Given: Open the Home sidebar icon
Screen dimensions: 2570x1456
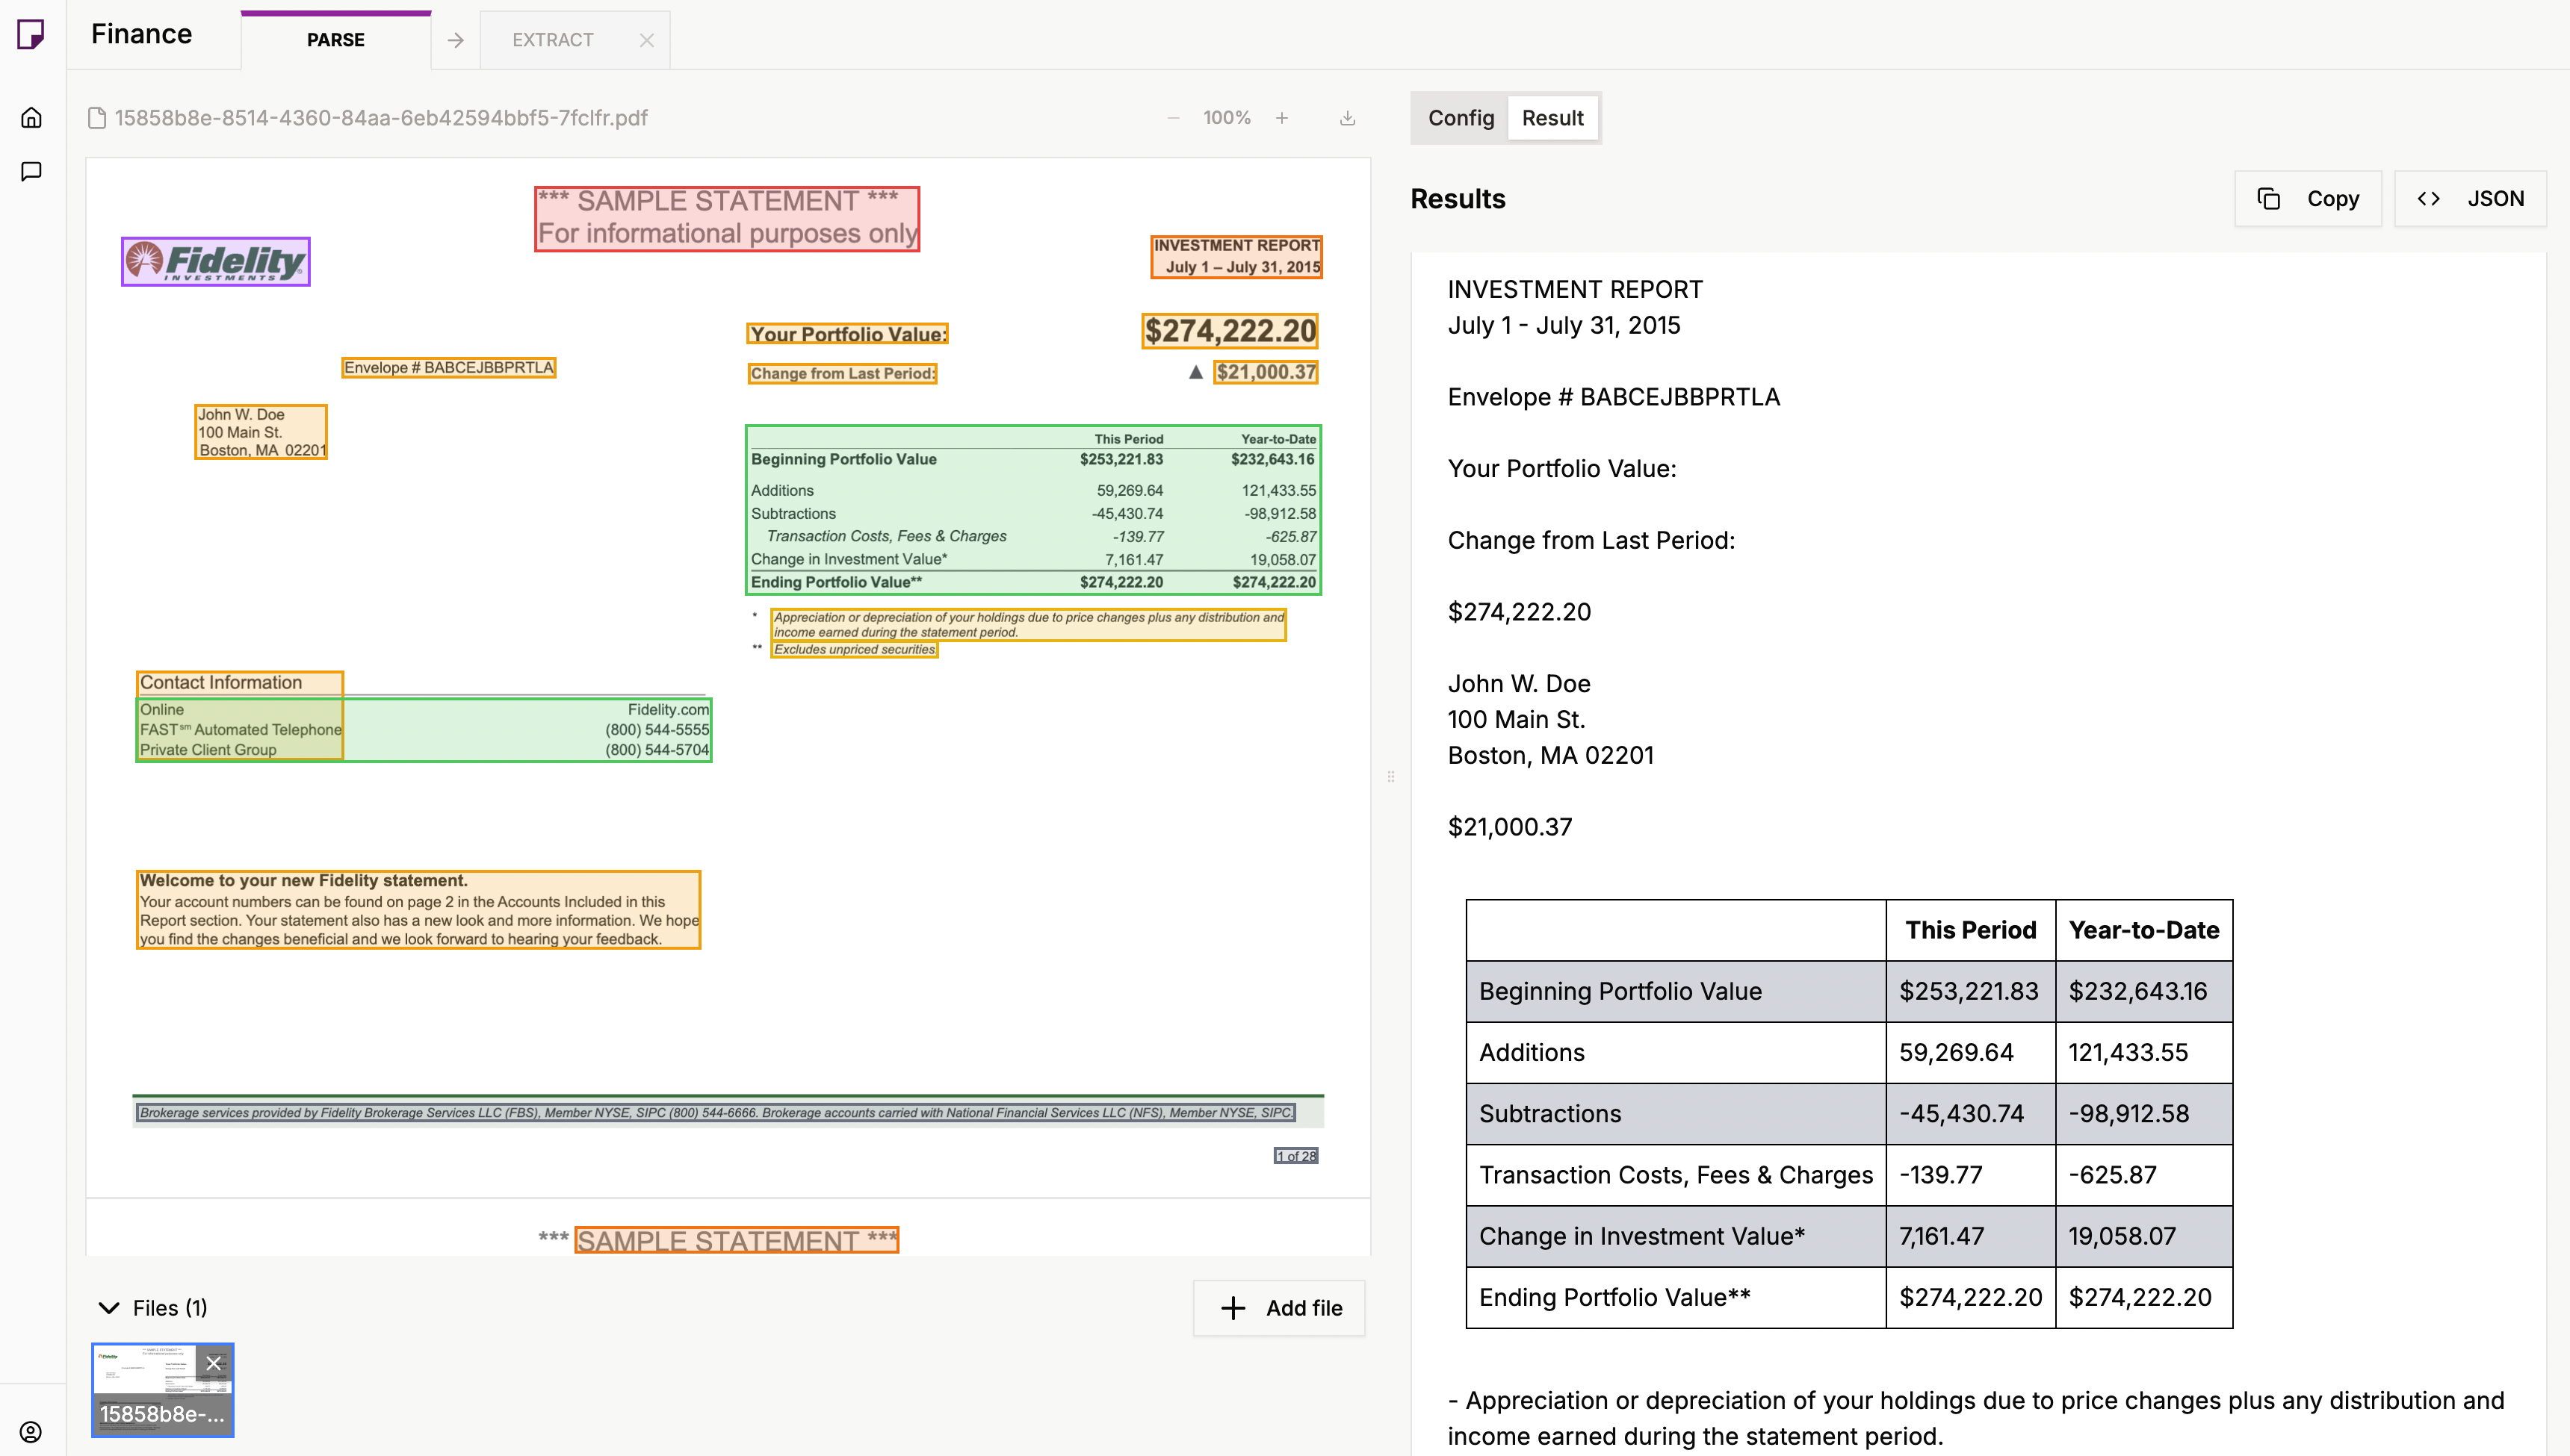Looking at the screenshot, I should point(31,118).
